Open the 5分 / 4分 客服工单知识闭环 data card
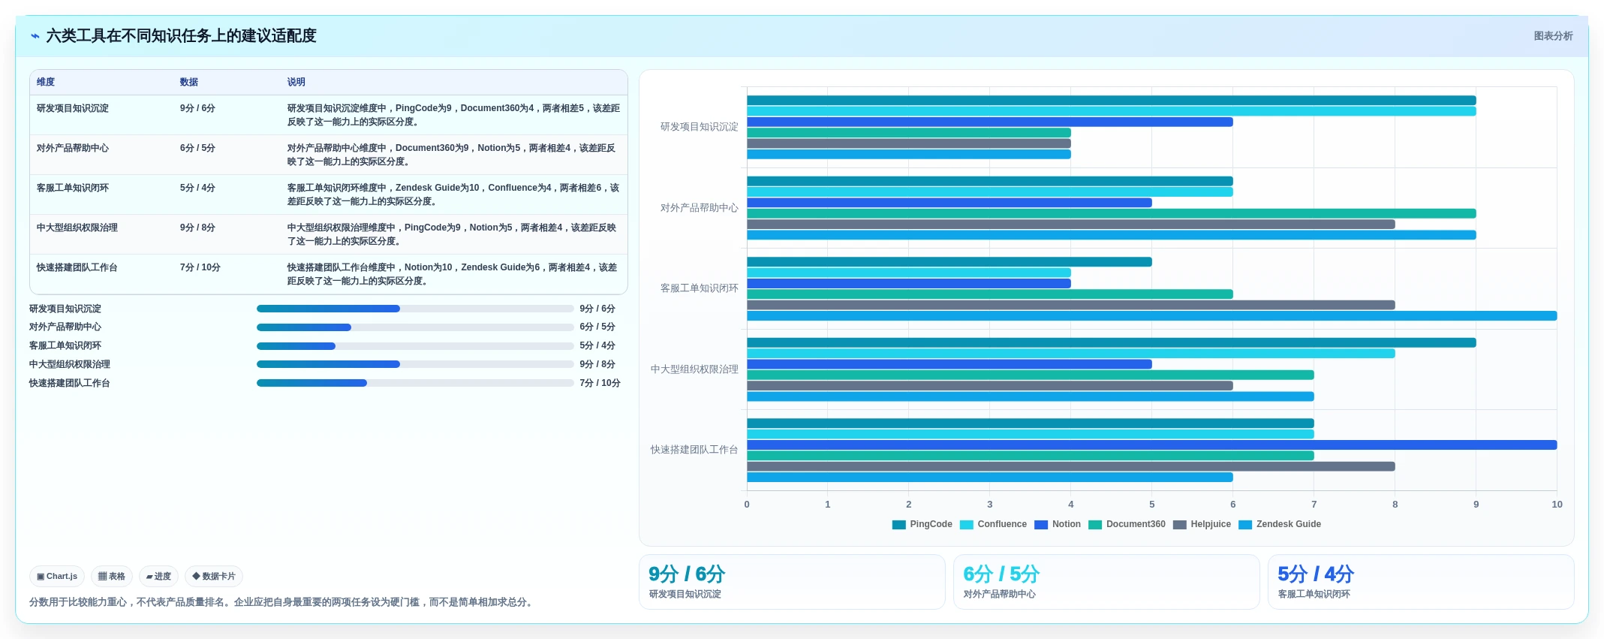Viewport: 1604px width, 639px height. point(1421,582)
